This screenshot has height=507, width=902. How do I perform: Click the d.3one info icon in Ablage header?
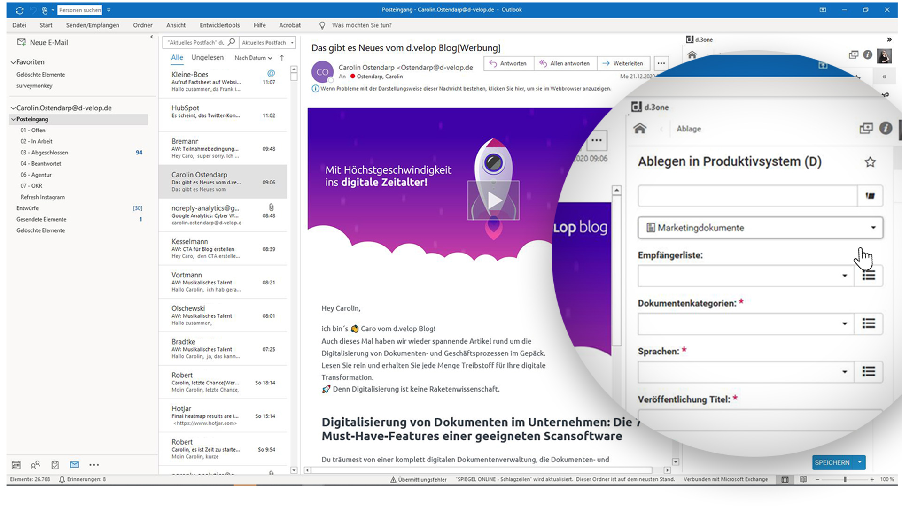[886, 128]
